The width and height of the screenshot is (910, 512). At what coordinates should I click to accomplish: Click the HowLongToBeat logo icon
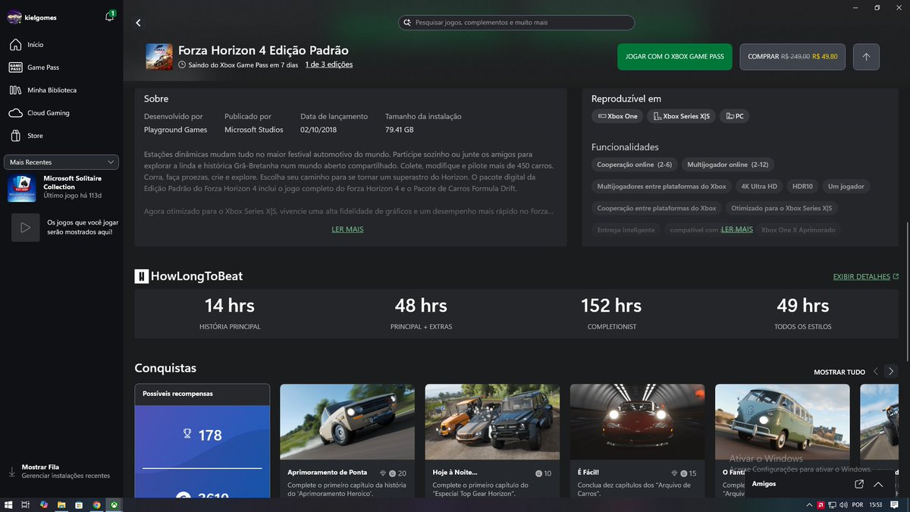141,276
